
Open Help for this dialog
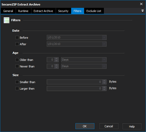coord(132,126)
